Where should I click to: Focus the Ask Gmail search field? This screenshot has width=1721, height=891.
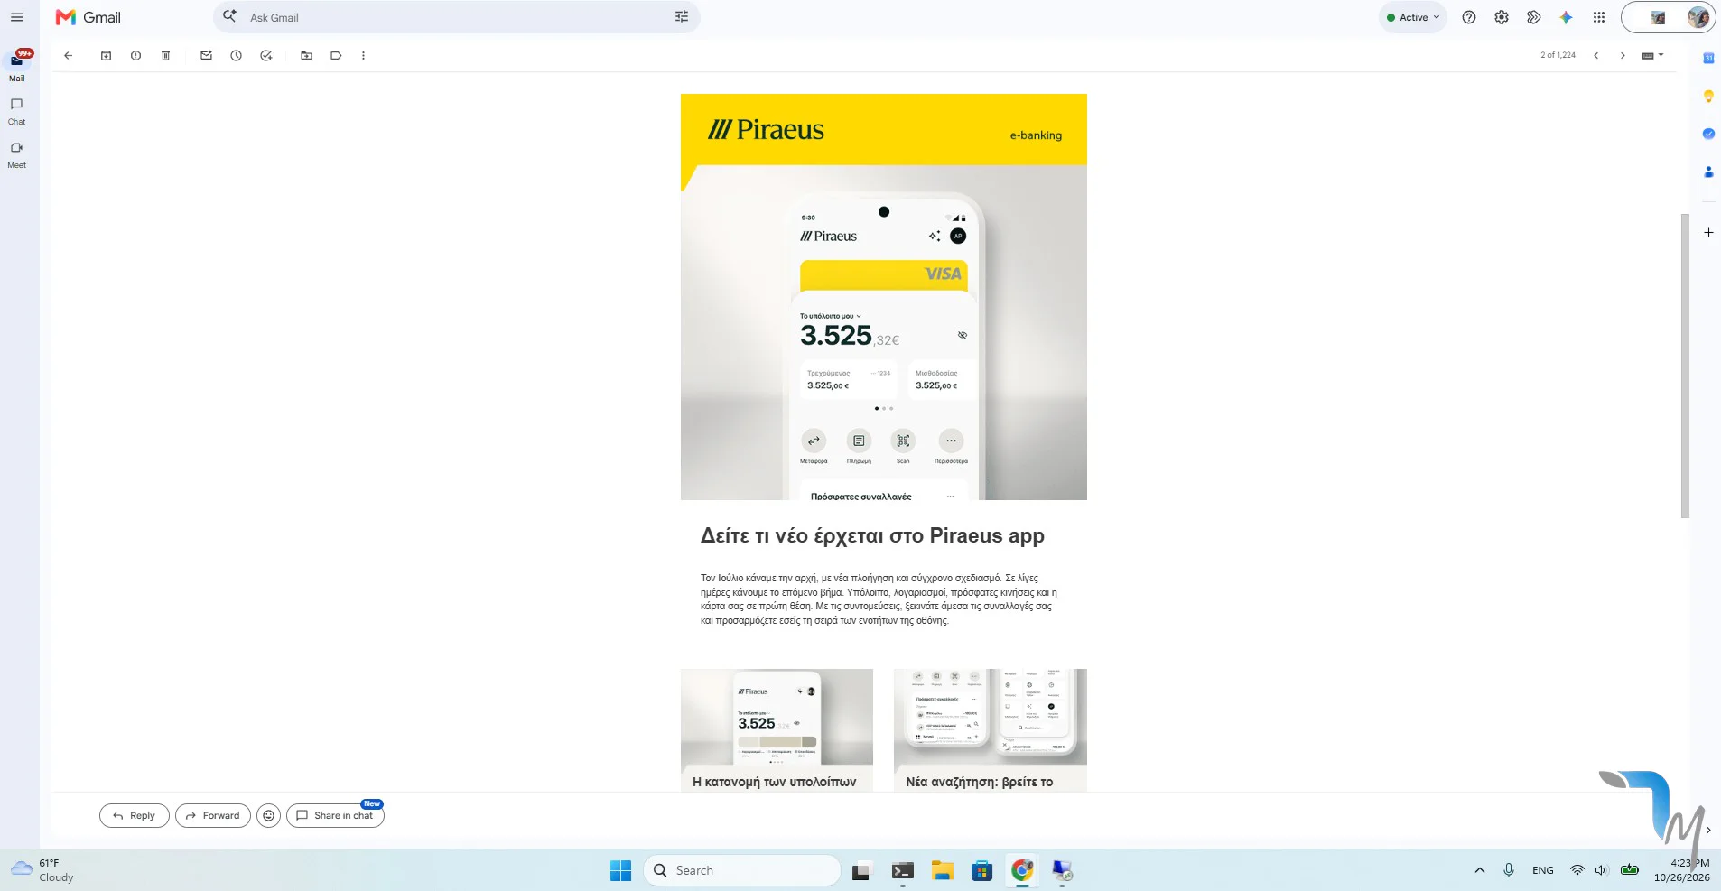pos(456,17)
